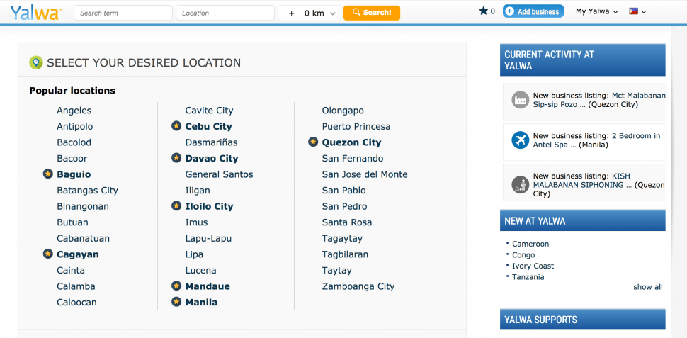Click the factory icon for Mct Malabanan listing
687x338 pixels.
520,100
